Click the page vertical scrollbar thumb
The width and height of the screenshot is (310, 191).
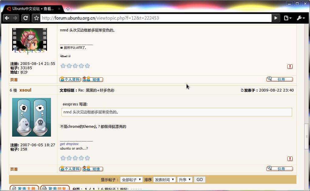click(x=306, y=136)
